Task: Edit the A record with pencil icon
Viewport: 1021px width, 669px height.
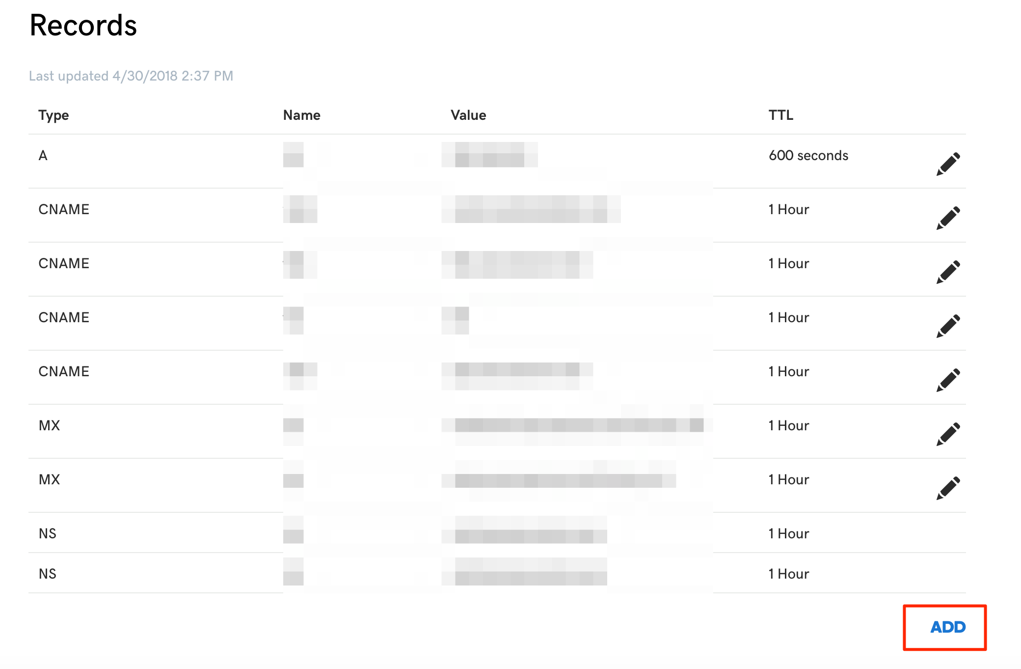Action: tap(948, 164)
